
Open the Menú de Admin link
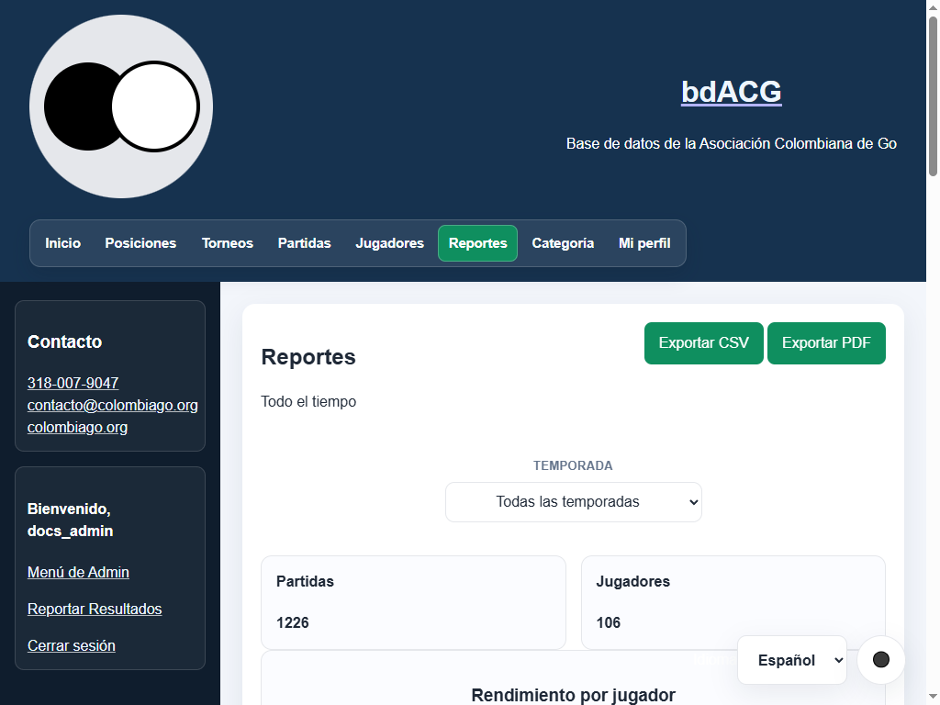[79, 573]
